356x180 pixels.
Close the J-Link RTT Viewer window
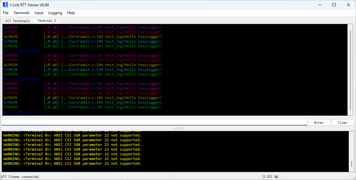[348, 5]
